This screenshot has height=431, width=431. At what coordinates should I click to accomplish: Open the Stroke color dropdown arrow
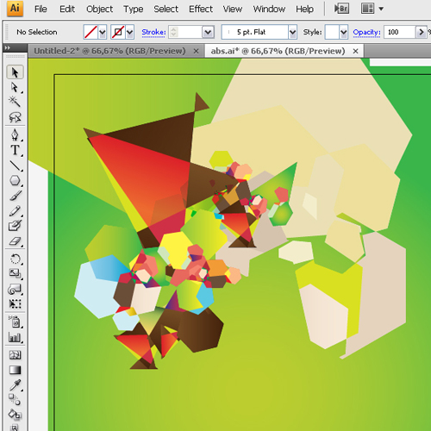[130, 32]
